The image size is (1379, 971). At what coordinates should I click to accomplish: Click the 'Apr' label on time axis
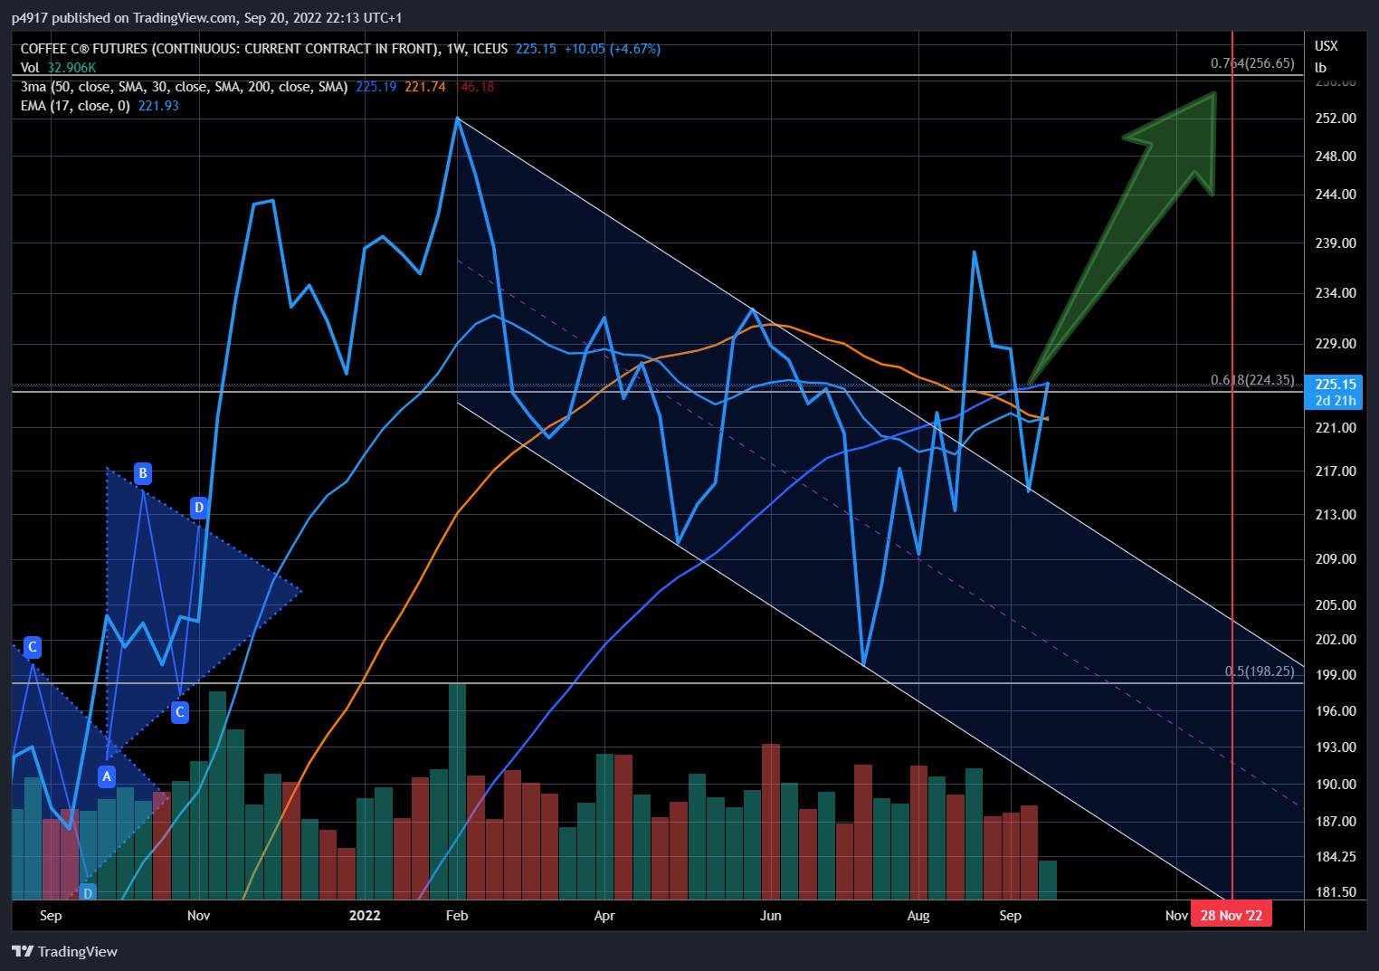coord(604,916)
